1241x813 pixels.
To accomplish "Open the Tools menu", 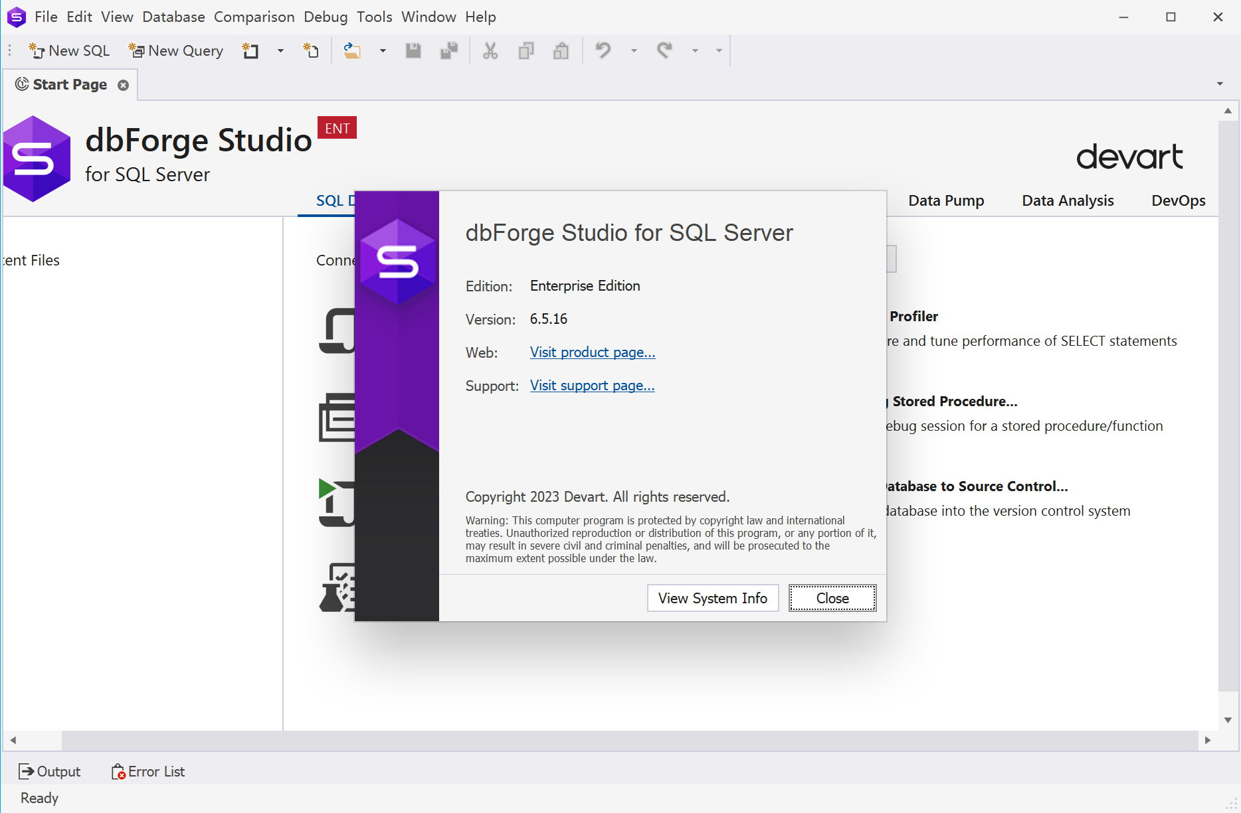I will (x=374, y=17).
